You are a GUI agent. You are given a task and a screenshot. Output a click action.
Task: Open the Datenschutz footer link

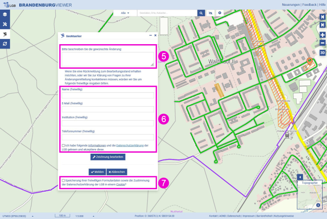pyautogui.click(x=234, y=216)
